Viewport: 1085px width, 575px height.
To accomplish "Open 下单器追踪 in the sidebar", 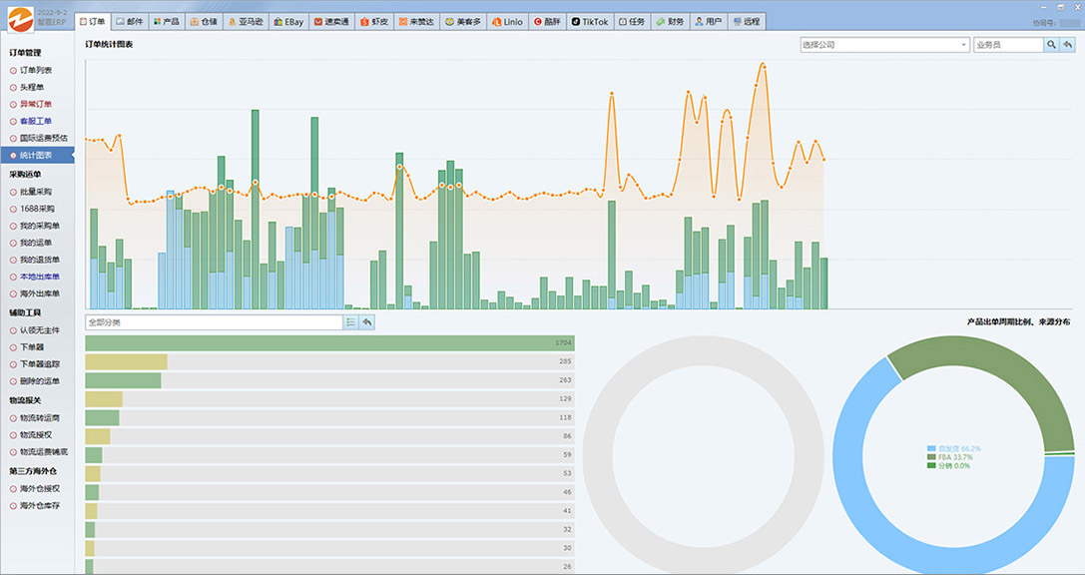I will click(40, 364).
